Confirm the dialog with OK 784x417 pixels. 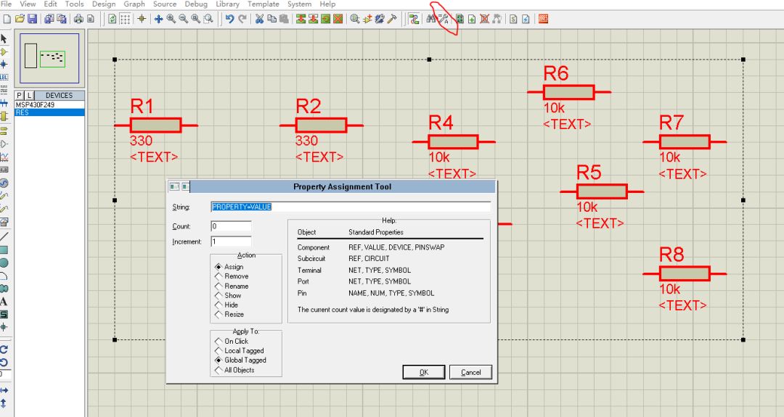(423, 372)
